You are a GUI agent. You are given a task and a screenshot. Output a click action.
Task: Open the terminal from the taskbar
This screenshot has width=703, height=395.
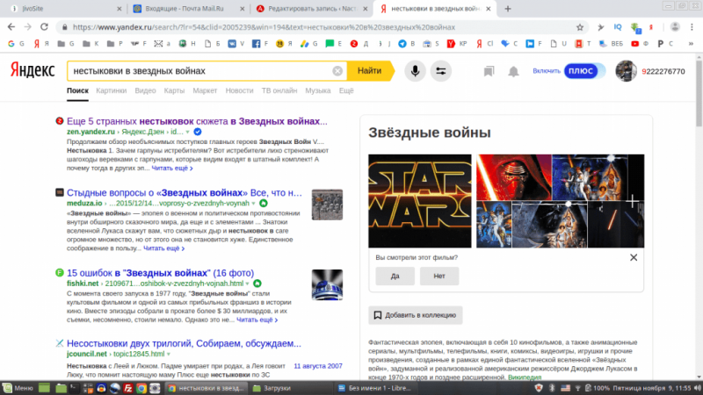pyautogui.click(x=74, y=388)
